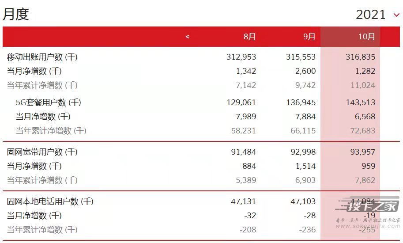Screen dimensions: 403x243
Task: Select the 8月 column header
Action: pos(249,37)
